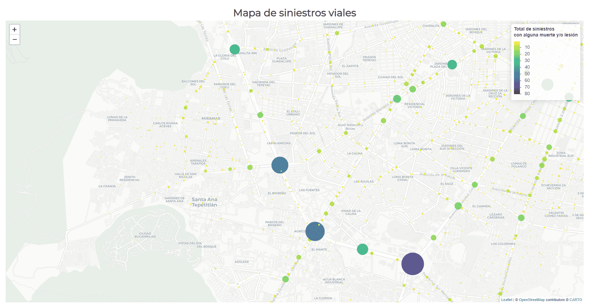Click the legend value 80
Screen dimensions: 589x305
(527, 93)
